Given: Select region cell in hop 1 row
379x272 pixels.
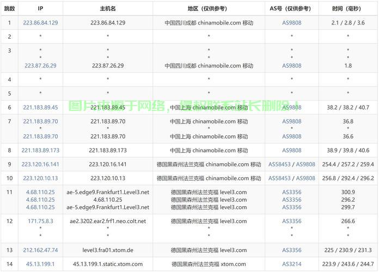Looking at the screenshot, I should click(209, 23).
